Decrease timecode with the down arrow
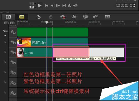Image resolution: width=139 pixels, height=101 pixels. 134,7
